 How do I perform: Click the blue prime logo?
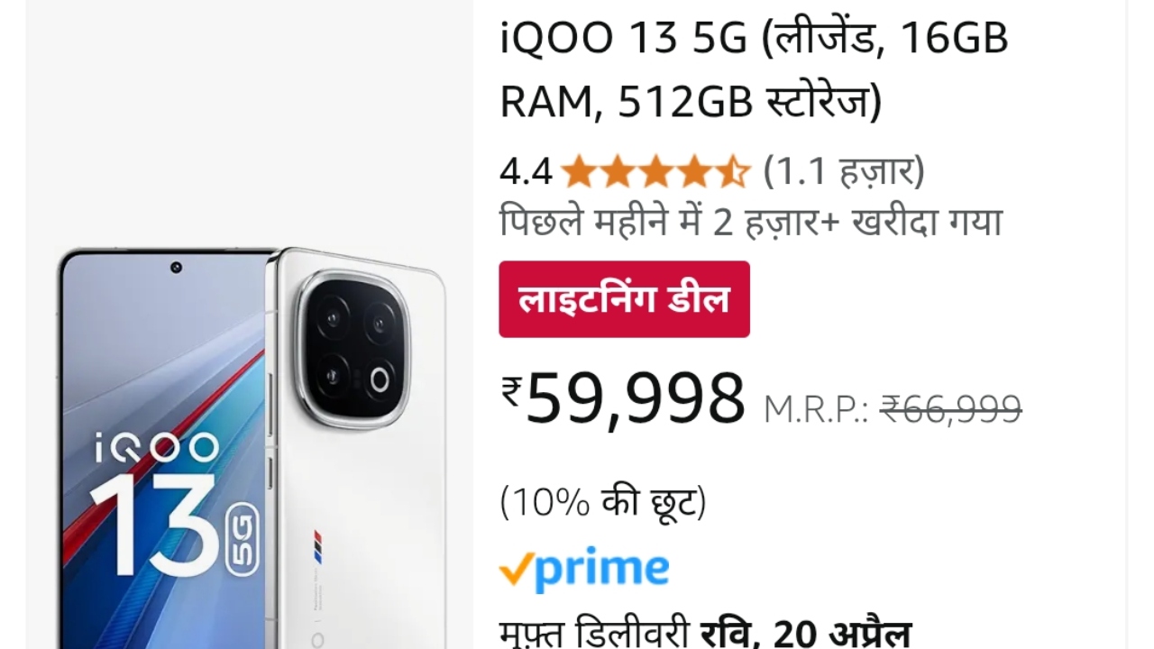tap(584, 570)
